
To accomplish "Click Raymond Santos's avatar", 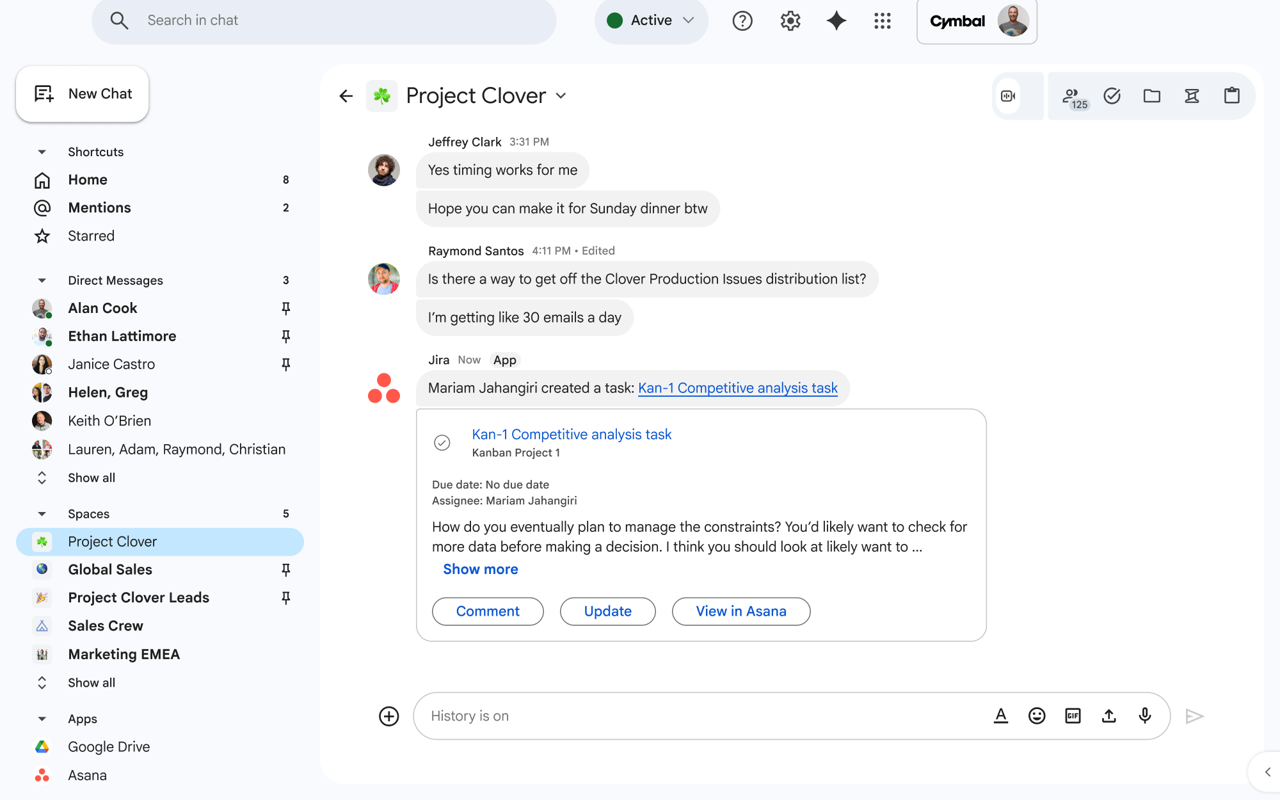I will 384,279.
